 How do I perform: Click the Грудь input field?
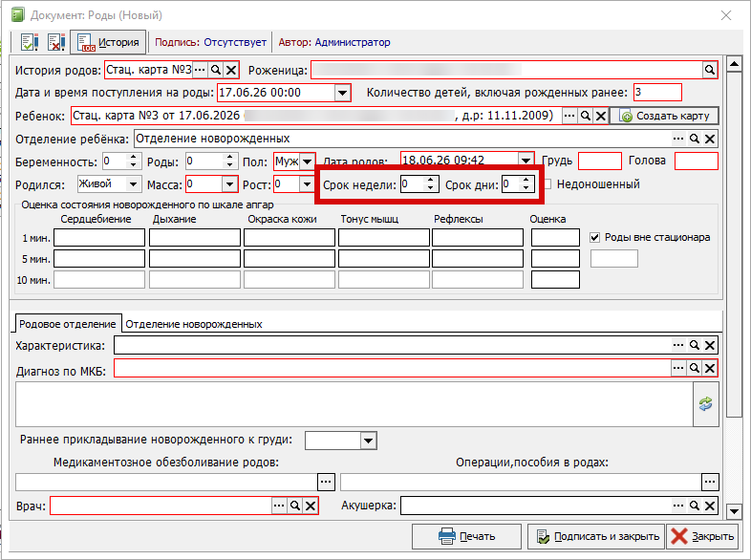[x=600, y=161]
